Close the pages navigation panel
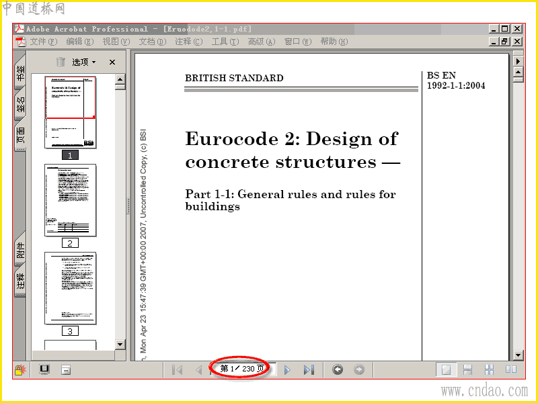 tap(112, 62)
